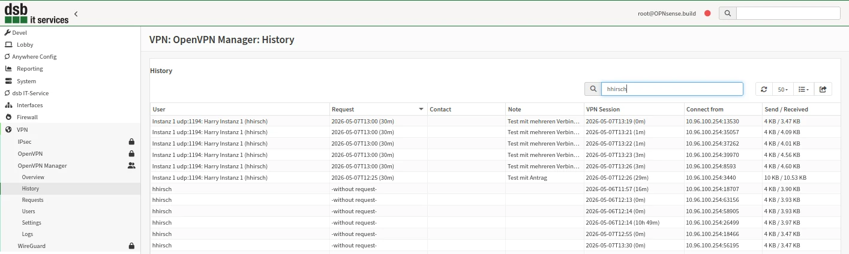The height and width of the screenshot is (254, 849).
Task: Click the laptop icon beside Lobby
Action: click(8, 44)
